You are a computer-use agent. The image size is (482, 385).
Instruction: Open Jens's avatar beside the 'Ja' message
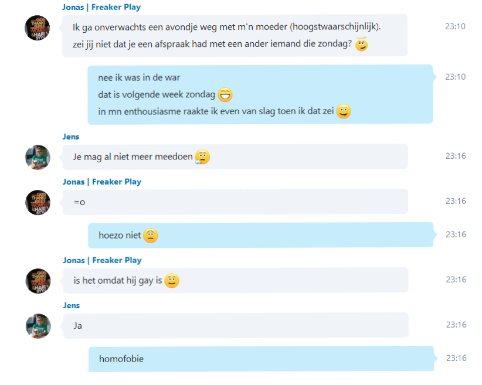39,326
